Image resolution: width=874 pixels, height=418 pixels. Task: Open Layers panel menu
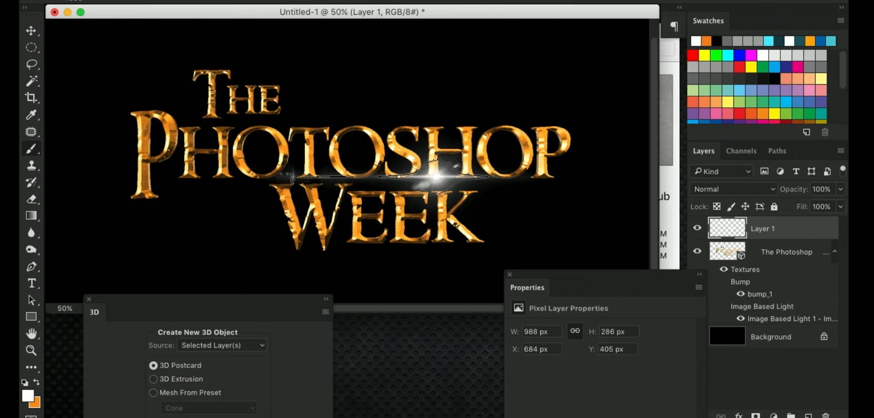[841, 151]
